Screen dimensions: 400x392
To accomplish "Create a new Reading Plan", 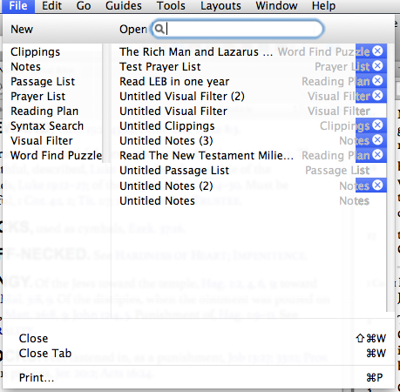I will coord(44,112).
